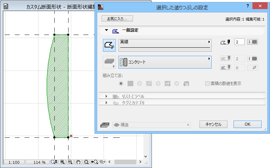The width and height of the screenshot is (270, 168).
Task: Click the fill foreground pen icon
Action: [x=225, y=58]
